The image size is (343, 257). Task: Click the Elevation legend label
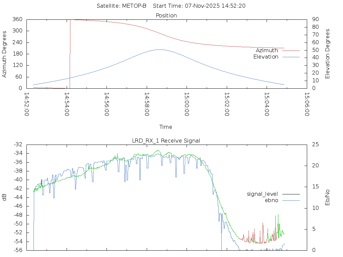click(x=266, y=57)
